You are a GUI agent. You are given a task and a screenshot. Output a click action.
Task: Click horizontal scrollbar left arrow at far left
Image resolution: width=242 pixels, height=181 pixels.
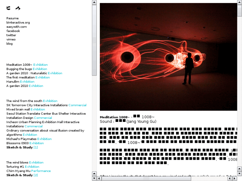point(99,179)
